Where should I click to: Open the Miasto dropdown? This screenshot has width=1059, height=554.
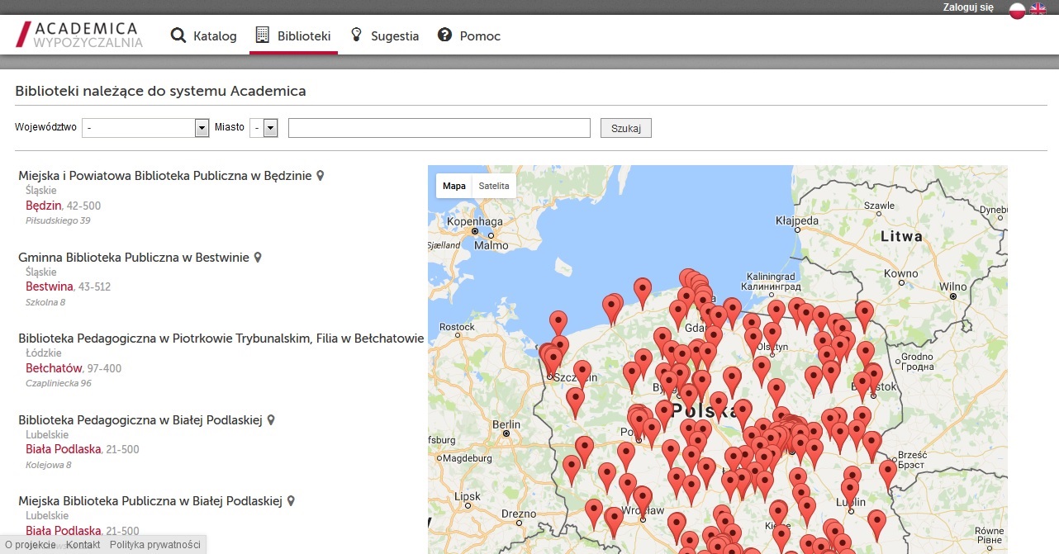[264, 128]
